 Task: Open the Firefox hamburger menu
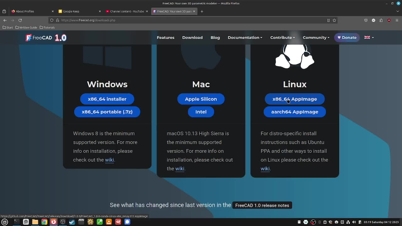click(397, 20)
